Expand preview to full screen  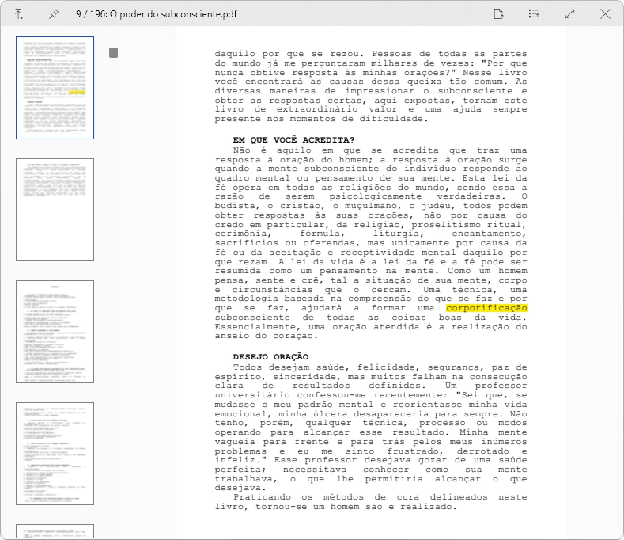coord(570,14)
